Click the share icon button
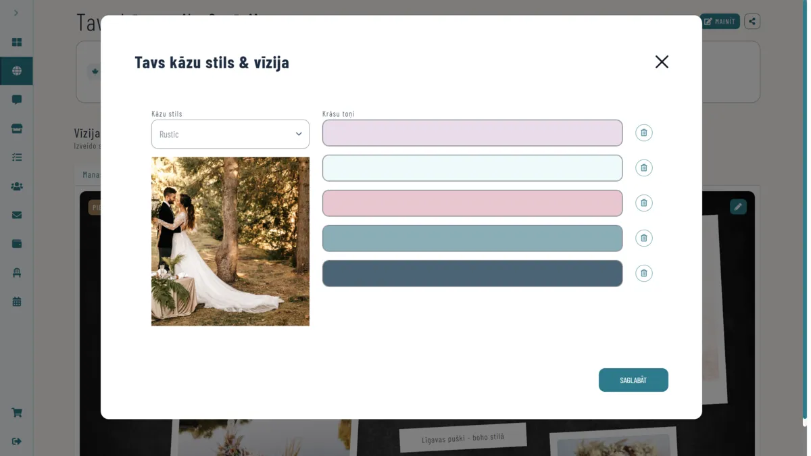Viewport: 811px width, 456px height. point(752,22)
